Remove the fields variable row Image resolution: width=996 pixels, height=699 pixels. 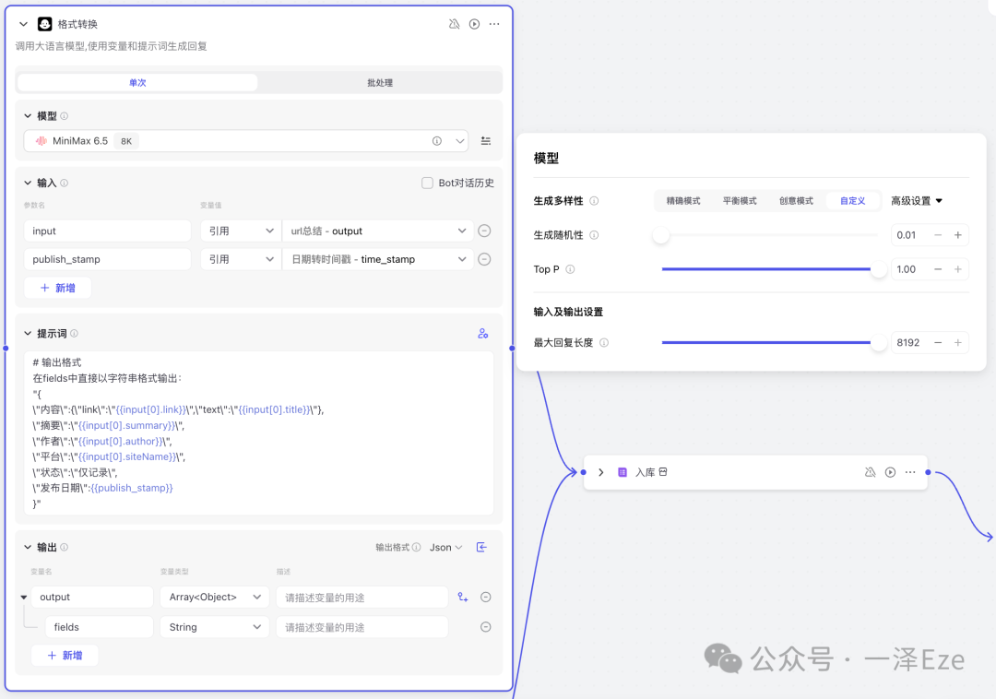pos(486,627)
